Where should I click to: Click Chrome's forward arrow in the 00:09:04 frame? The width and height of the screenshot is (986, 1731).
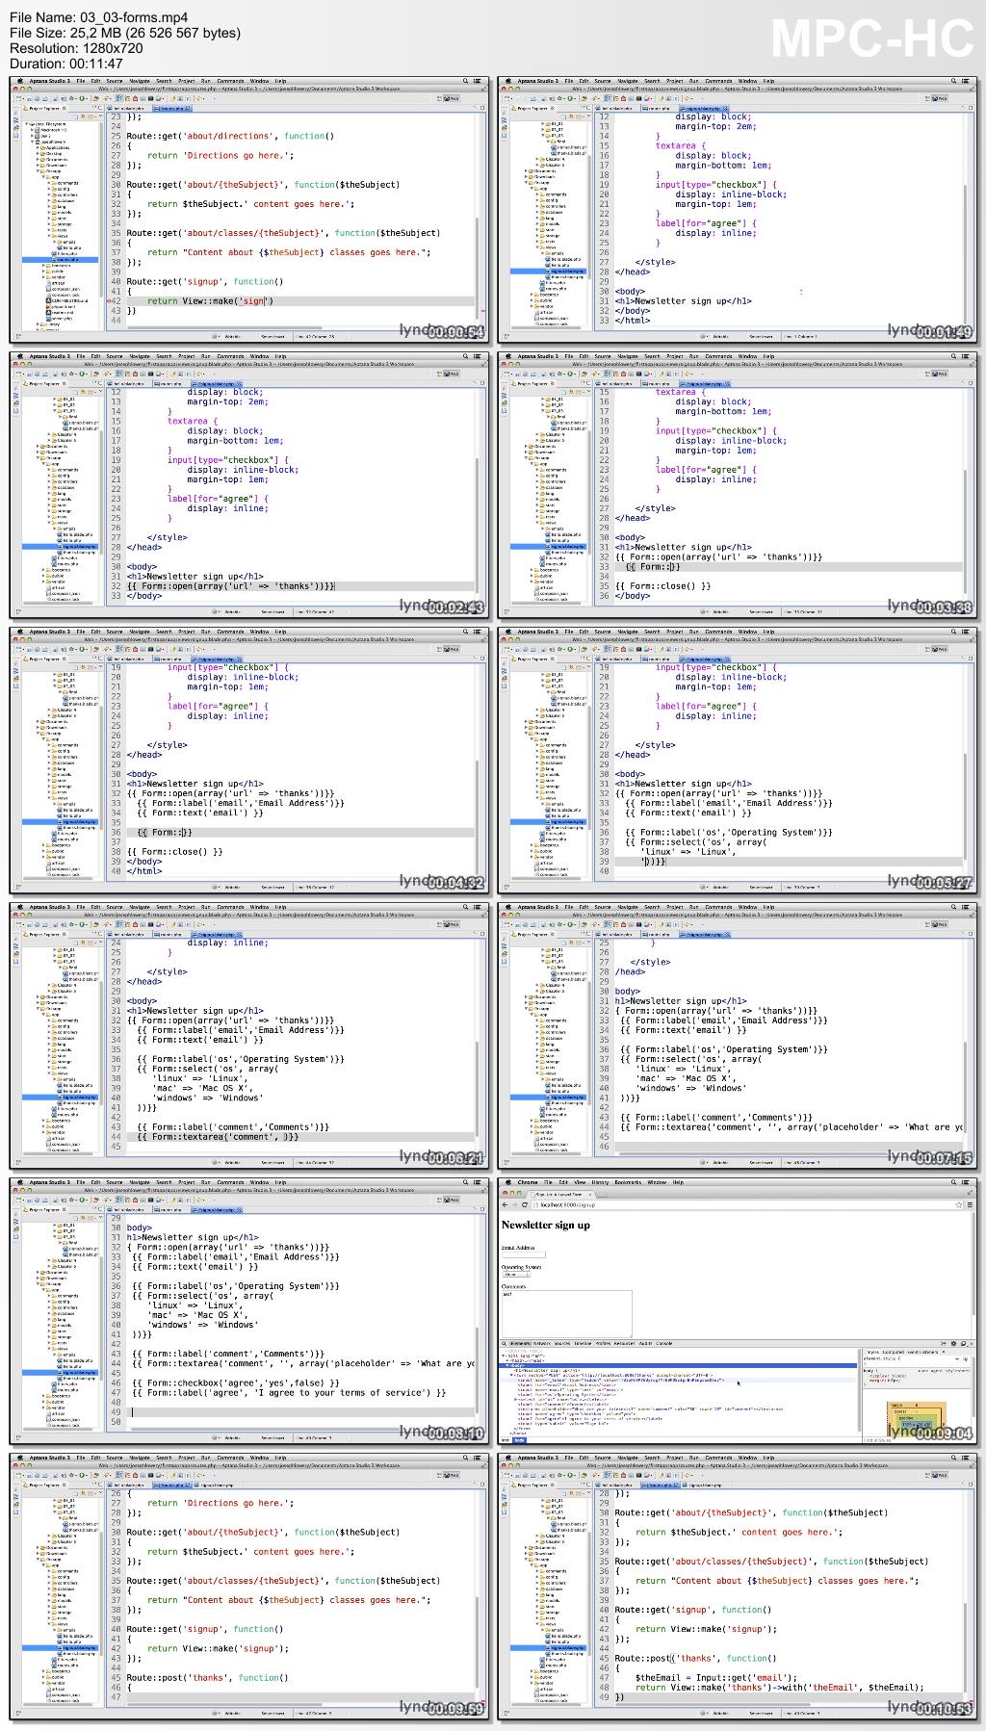click(513, 1204)
